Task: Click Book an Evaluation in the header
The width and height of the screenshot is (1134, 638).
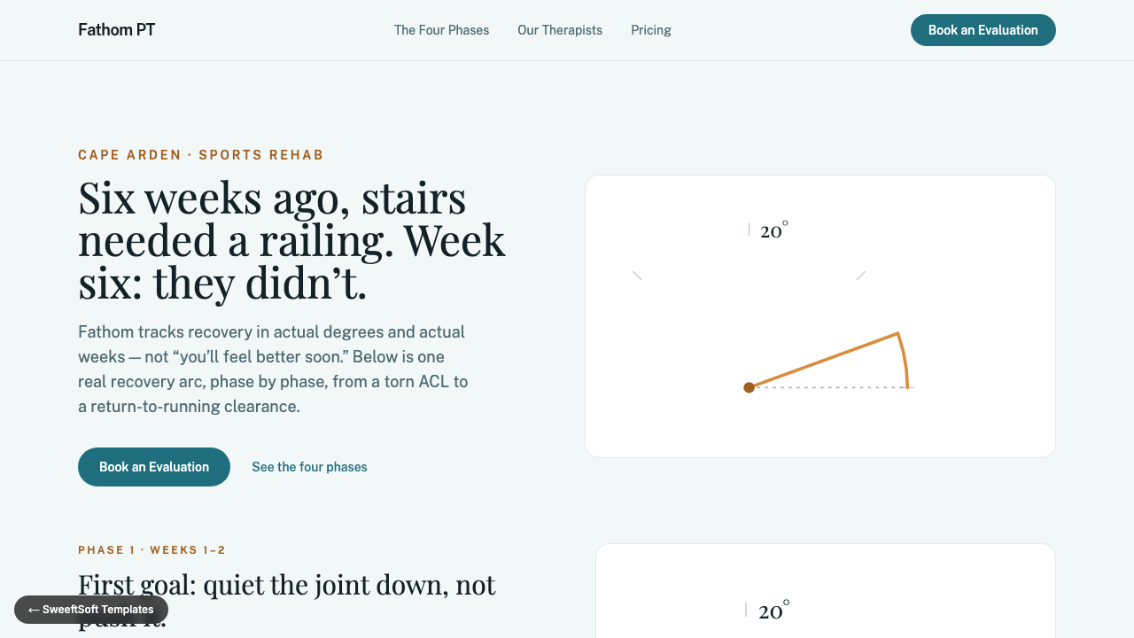Action: point(983,30)
